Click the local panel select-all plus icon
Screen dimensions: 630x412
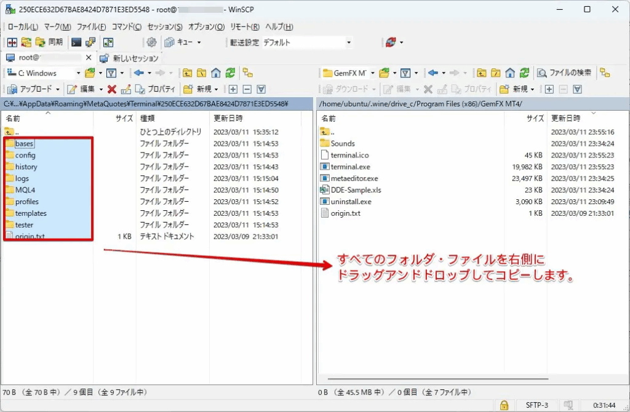[233, 89]
